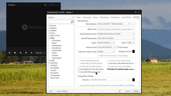Pick the Background color swatch

coord(134,51)
